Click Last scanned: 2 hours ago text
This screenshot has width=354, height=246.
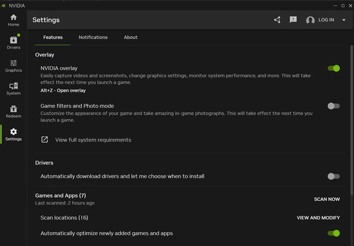65,203
